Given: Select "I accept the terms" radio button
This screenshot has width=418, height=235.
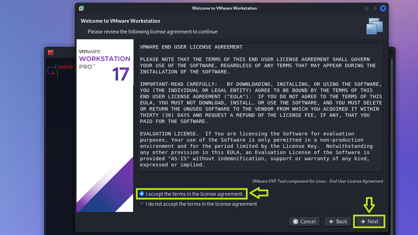Looking at the screenshot, I should tap(141, 194).
